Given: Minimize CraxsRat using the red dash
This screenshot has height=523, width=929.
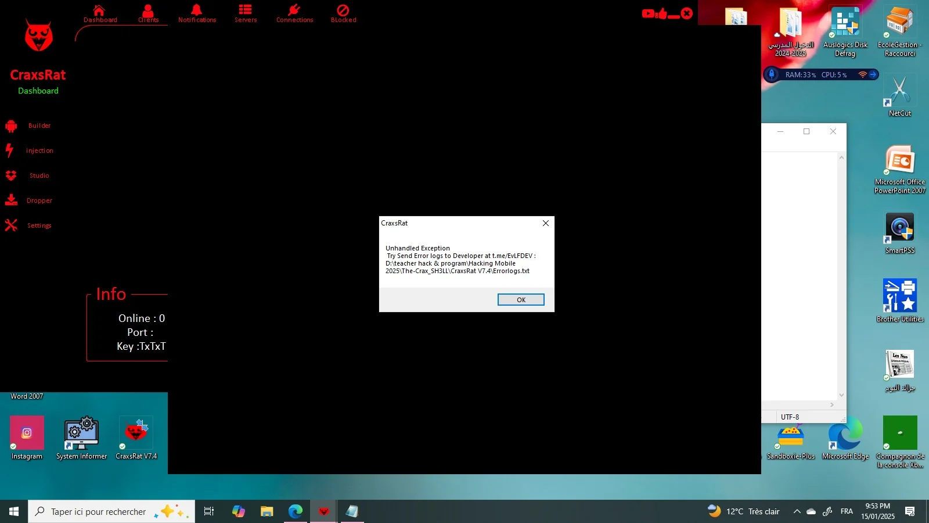Looking at the screenshot, I should pos(674,16).
